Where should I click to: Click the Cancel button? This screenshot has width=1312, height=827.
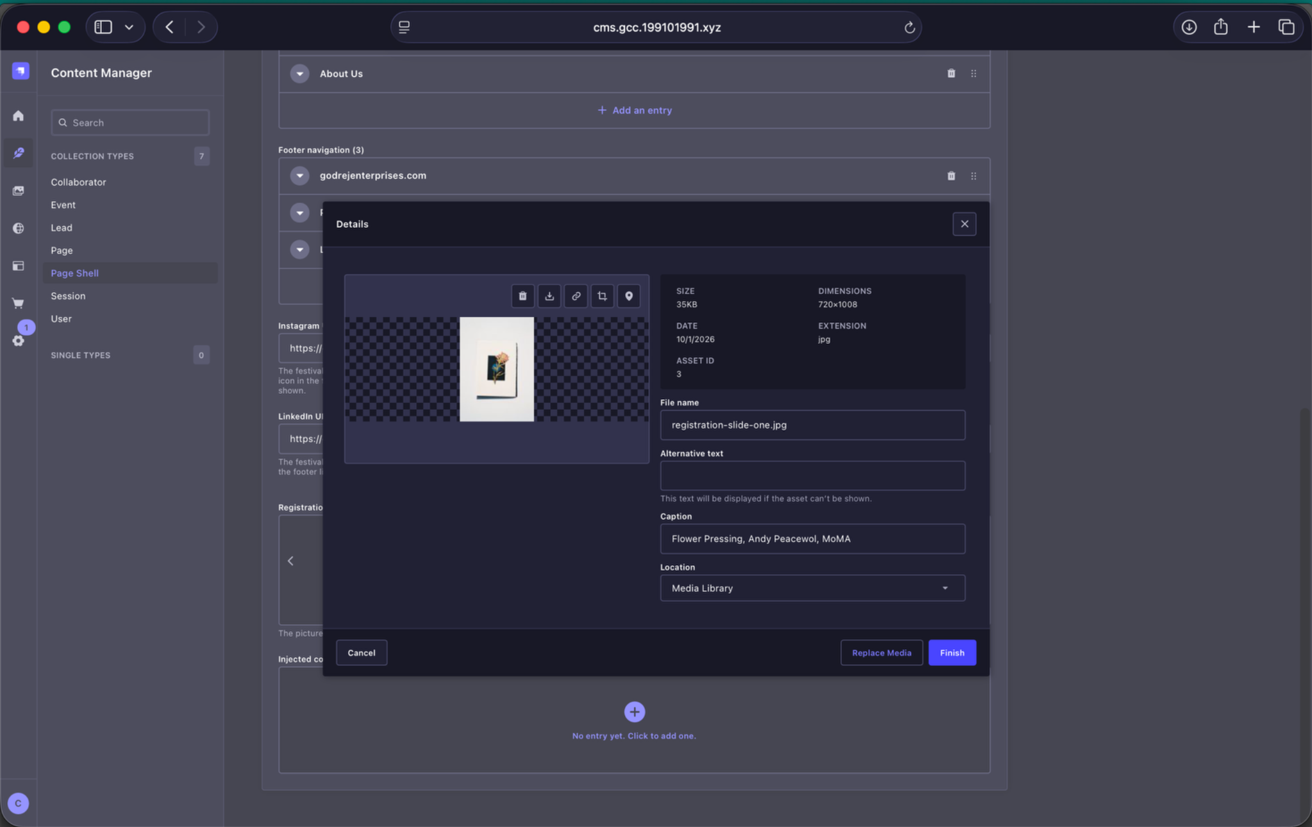click(x=361, y=653)
